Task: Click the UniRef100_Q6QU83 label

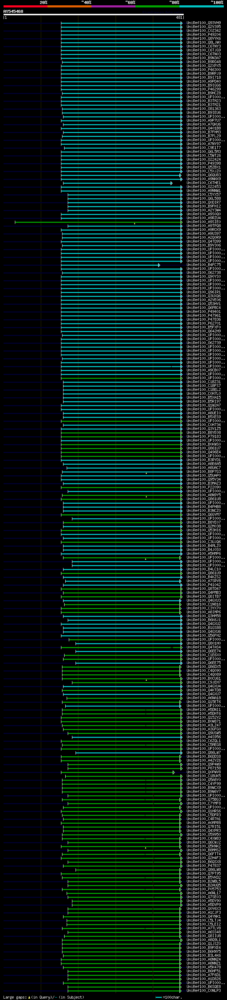Action: pyautogui.click(x=204, y=175)
